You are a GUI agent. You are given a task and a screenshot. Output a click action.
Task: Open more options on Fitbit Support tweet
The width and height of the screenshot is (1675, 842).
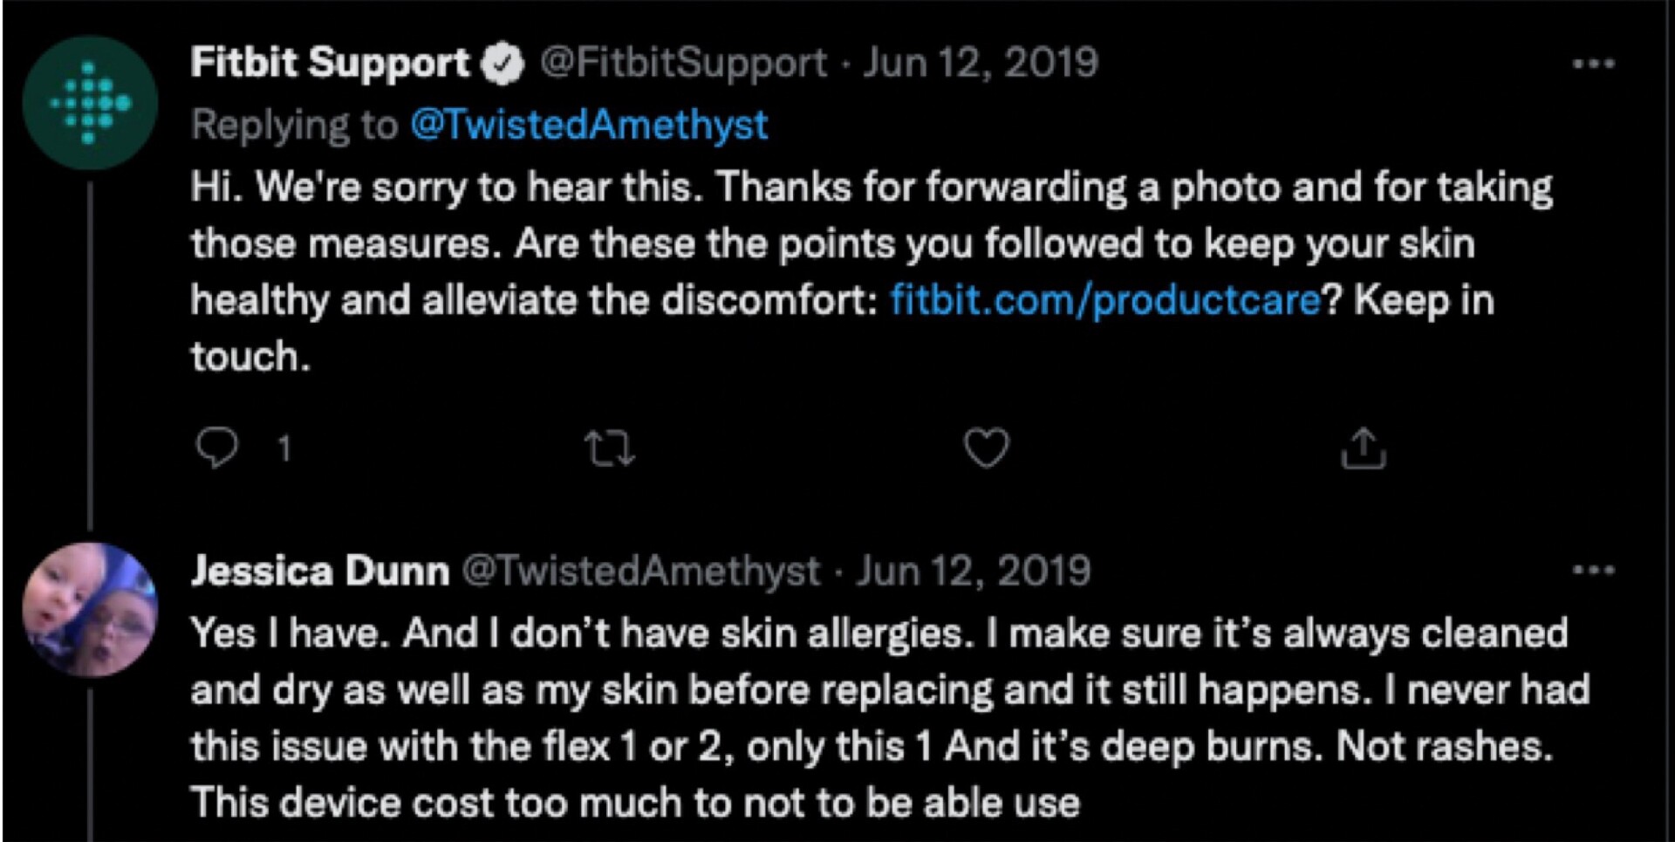click(1593, 64)
